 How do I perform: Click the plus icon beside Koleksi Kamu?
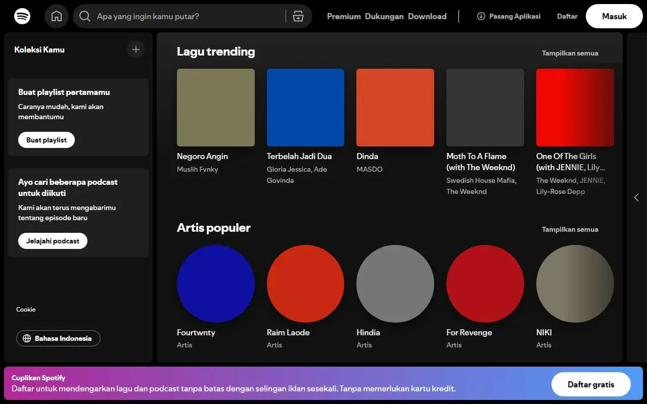(x=135, y=49)
